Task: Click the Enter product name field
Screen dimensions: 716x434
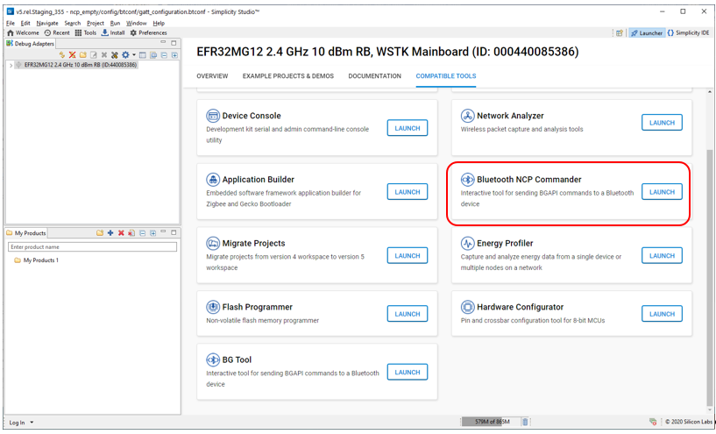Action: pyautogui.click(x=92, y=246)
